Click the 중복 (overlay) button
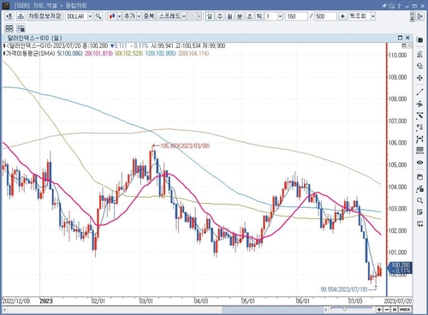 tap(149, 16)
